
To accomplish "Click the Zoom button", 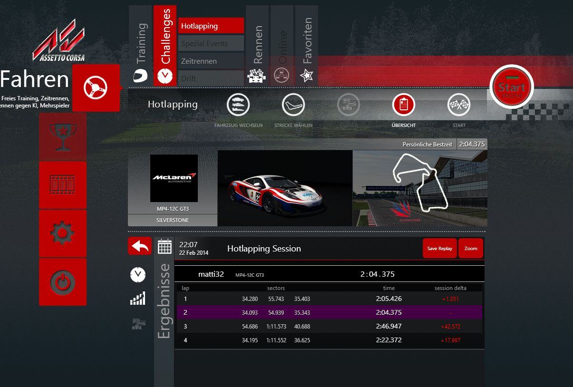I will [471, 248].
